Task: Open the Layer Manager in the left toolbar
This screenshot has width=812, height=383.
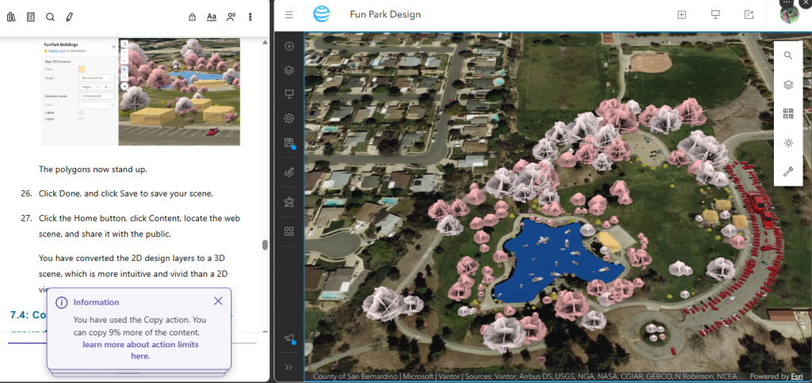Action: click(289, 70)
